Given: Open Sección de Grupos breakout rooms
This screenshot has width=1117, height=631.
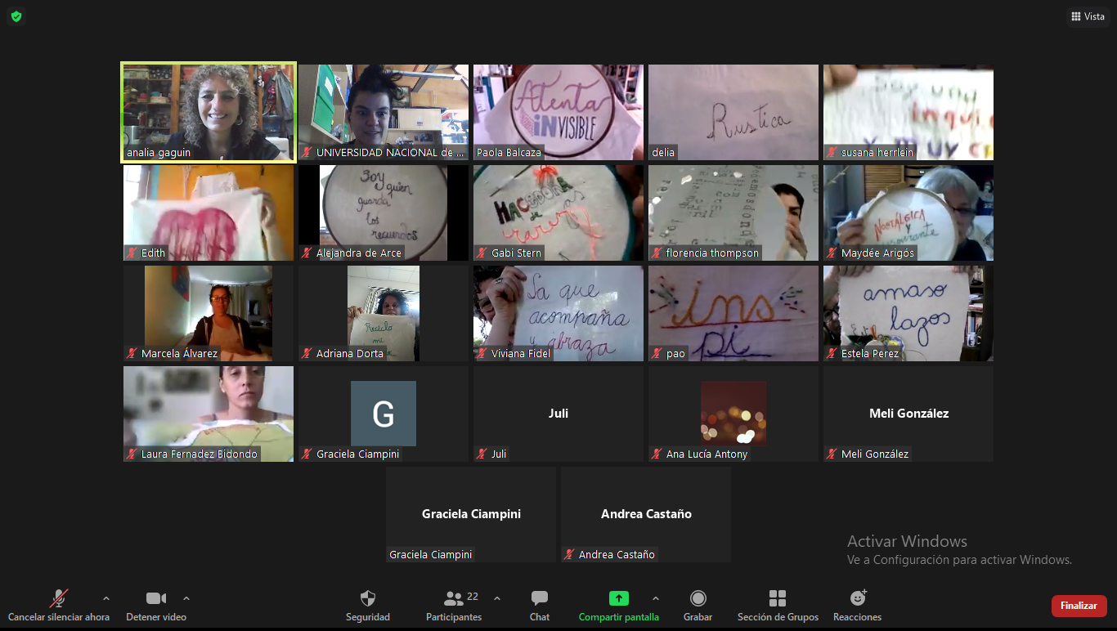Looking at the screenshot, I should pyautogui.click(x=778, y=599).
